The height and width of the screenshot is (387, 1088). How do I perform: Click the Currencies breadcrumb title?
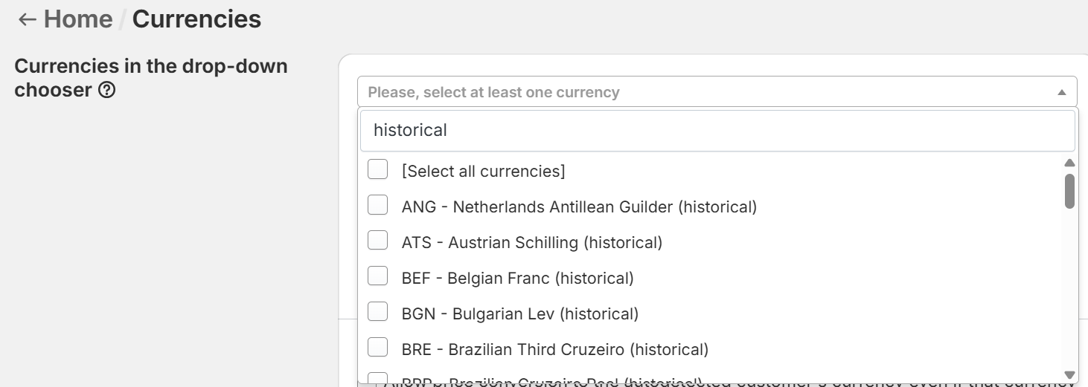point(196,19)
